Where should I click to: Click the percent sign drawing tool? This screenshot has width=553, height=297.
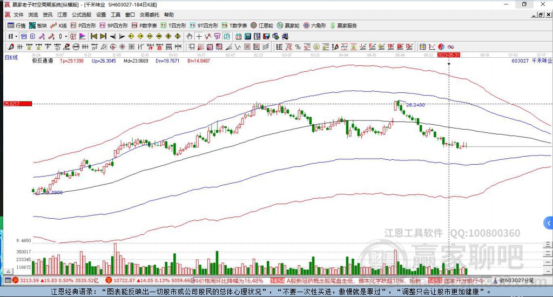(298, 46)
